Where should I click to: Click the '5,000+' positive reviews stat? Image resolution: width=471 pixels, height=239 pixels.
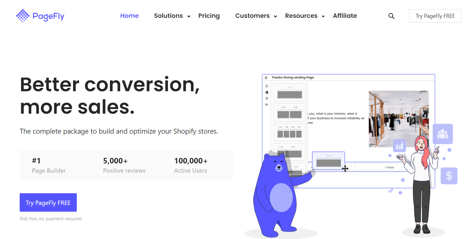124,165
